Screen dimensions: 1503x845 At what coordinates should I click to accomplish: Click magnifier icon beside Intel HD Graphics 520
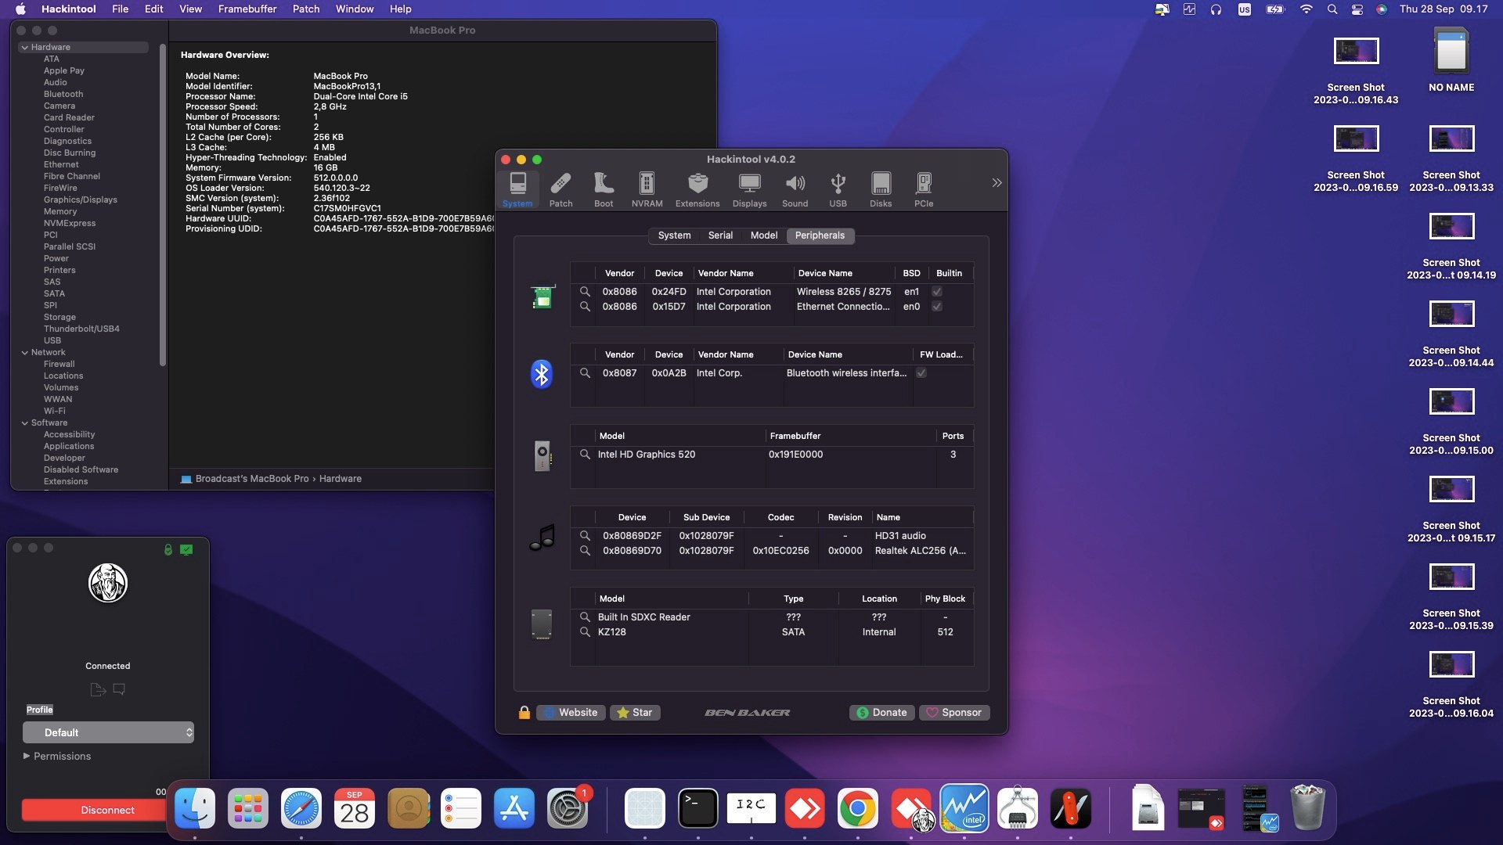coord(585,455)
